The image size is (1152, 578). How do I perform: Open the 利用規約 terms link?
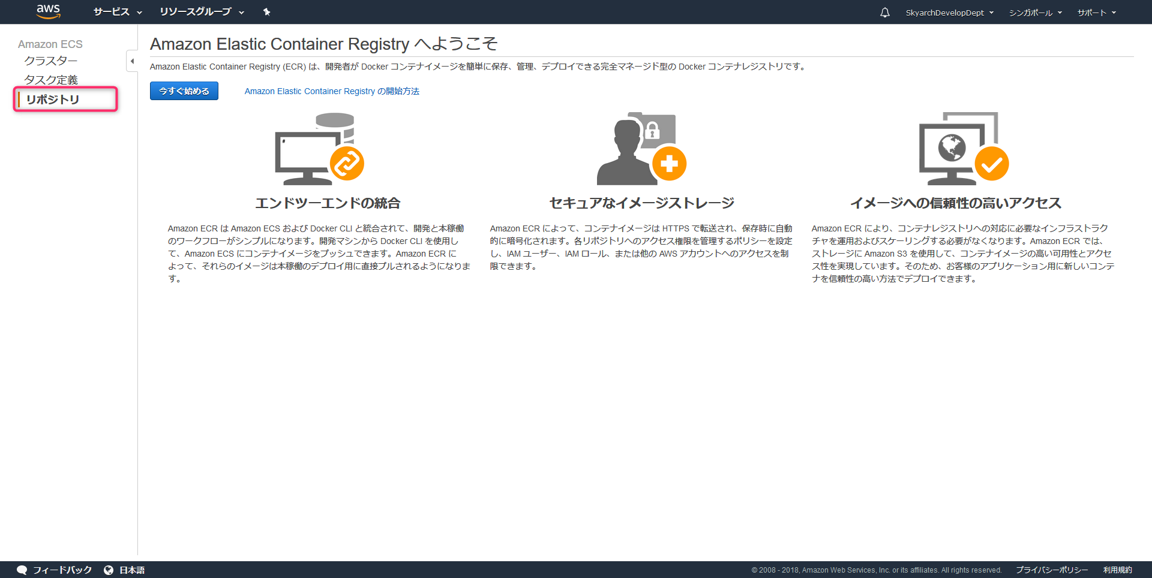tap(1118, 570)
